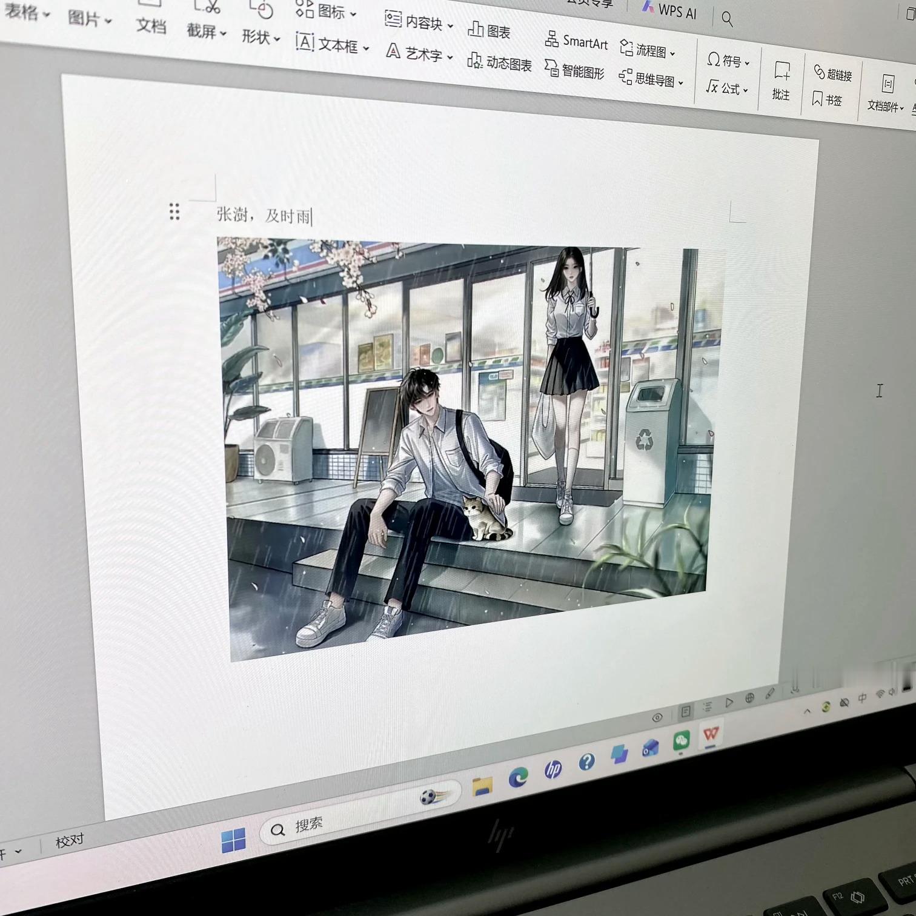This screenshot has height=916, width=916.
Task: Click the 批注 comment icon
Action: click(782, 80)
